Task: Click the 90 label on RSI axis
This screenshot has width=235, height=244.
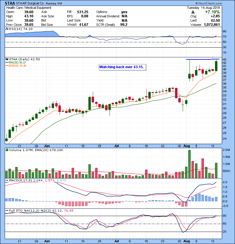Action: tap(225, 31)
